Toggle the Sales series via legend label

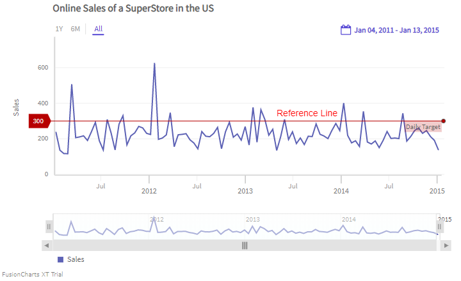pyautogui.click(x=76, y=259)
